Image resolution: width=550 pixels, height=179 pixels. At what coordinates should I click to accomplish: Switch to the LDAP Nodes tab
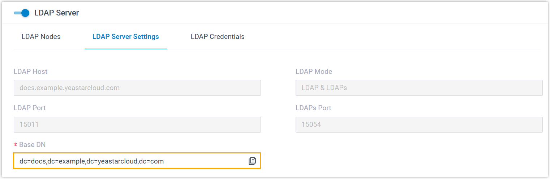41,37
